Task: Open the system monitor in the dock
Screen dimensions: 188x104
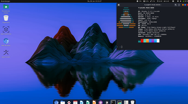Action: tap(120, 102)
